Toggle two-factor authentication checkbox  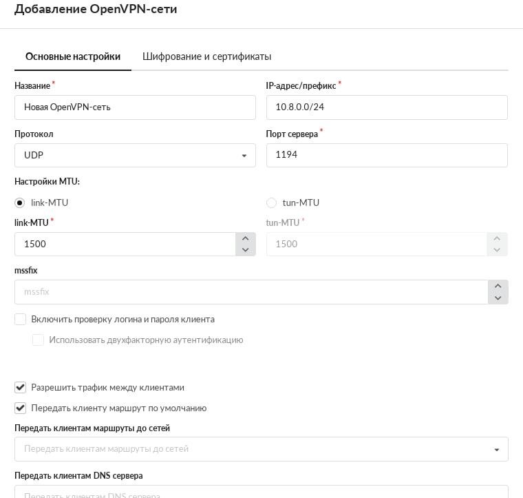[38, 340]
